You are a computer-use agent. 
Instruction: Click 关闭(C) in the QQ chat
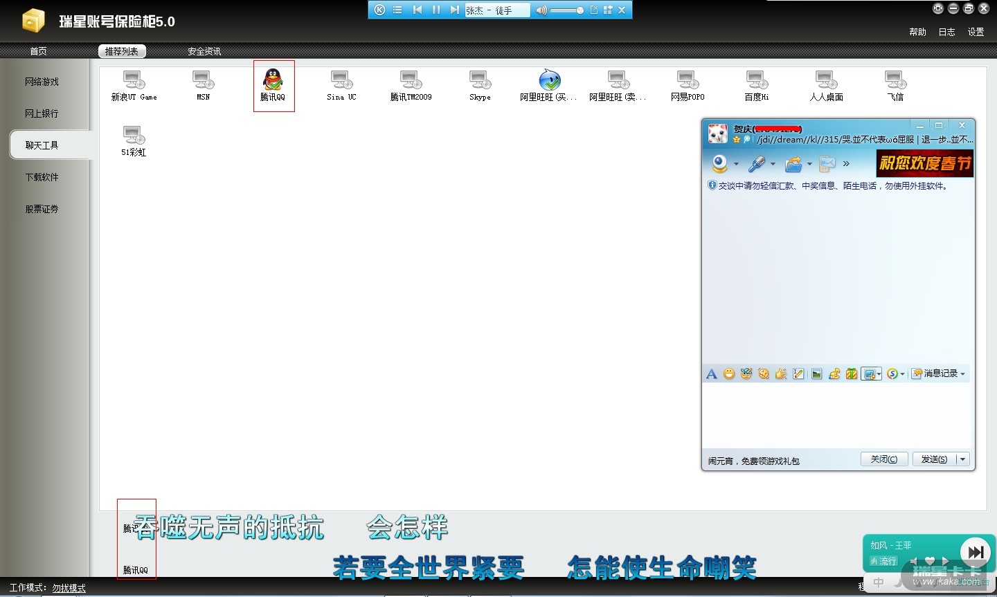884,459
